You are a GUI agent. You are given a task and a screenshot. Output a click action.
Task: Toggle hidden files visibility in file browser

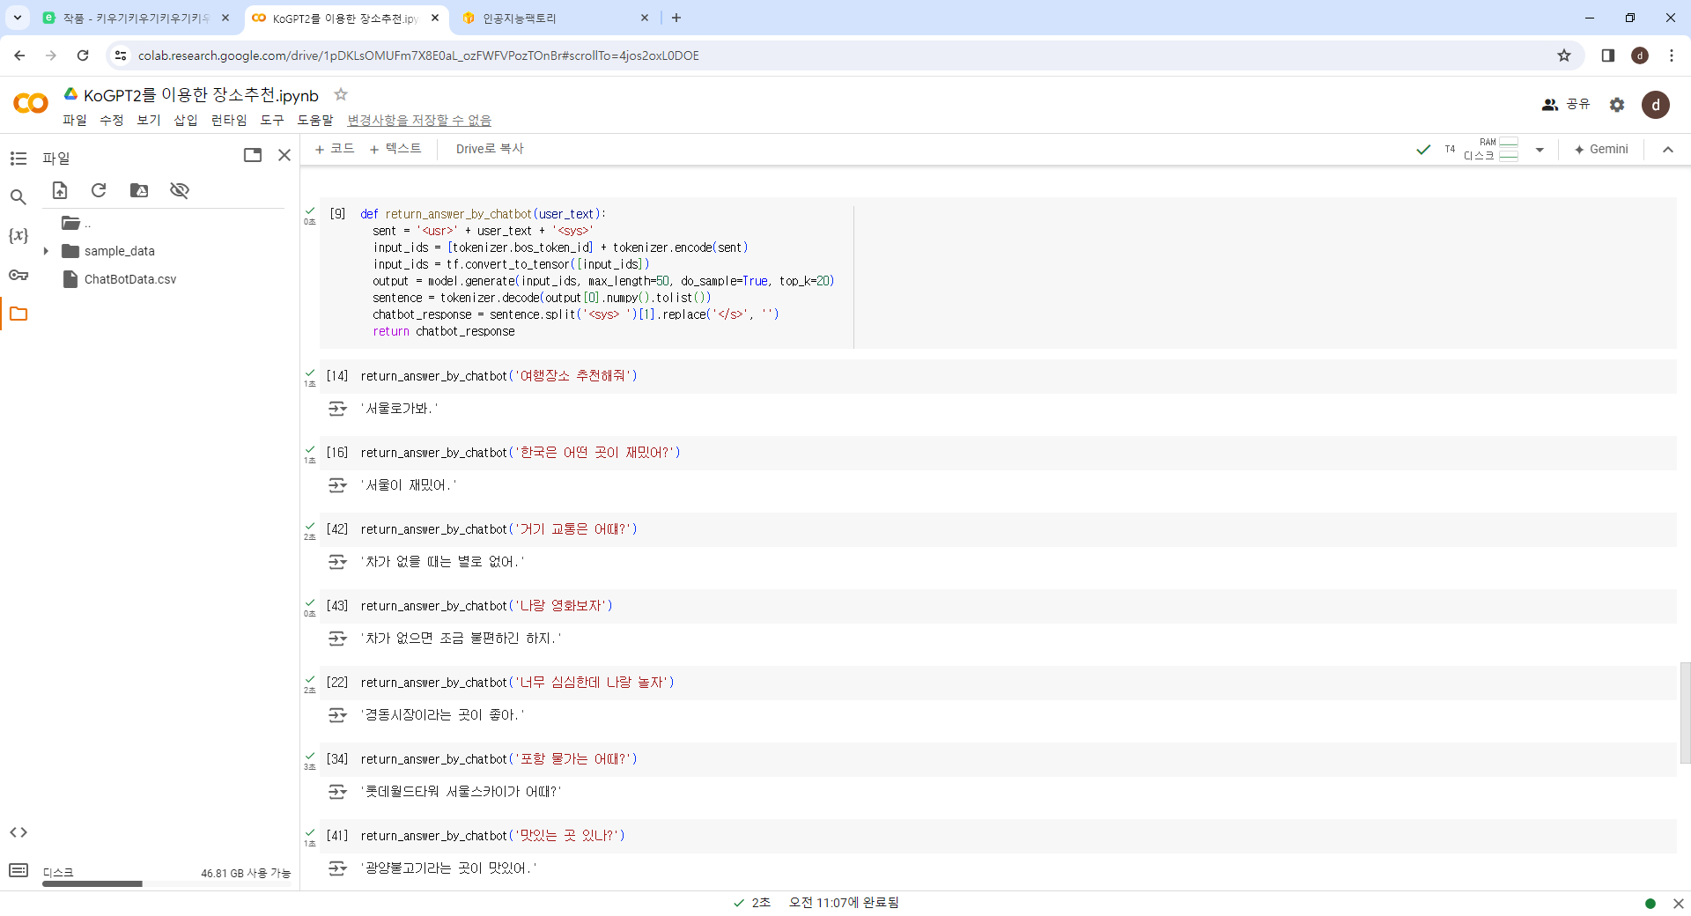point(180,190)
